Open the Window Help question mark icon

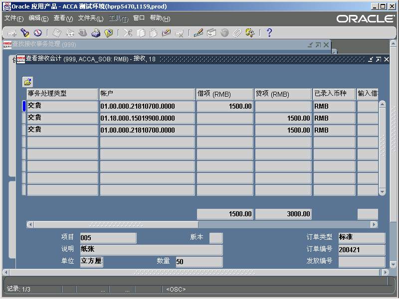(x=269, y=32)
